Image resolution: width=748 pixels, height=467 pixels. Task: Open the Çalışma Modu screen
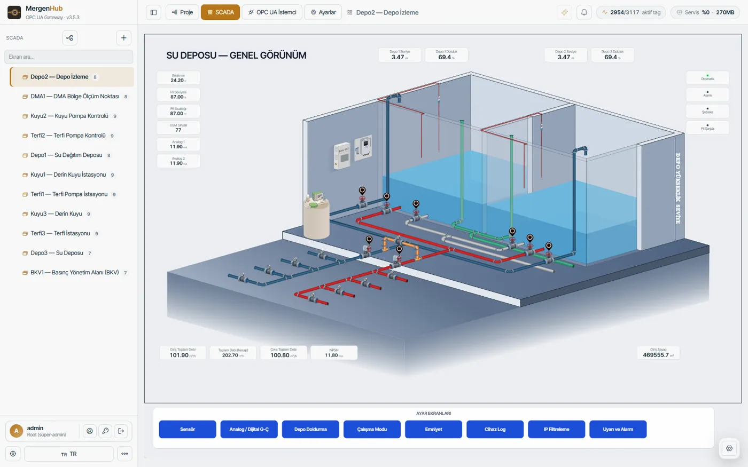click(x=372, y=429)
